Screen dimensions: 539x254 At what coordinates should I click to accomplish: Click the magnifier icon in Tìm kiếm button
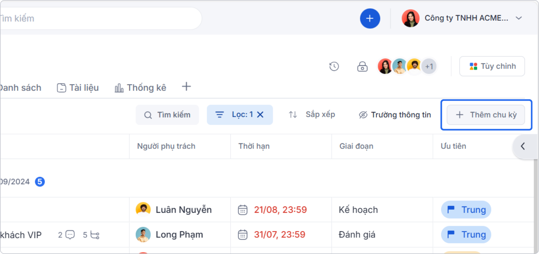tap(148, 115)
